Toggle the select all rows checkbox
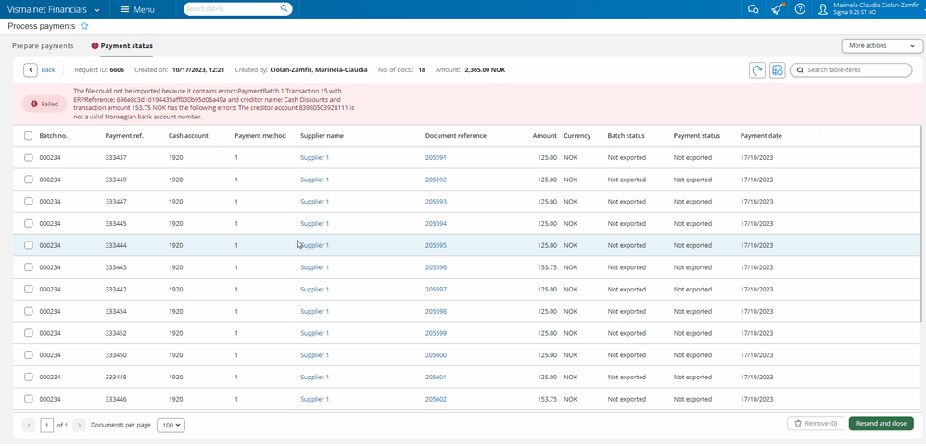The image size is (926, 446). [29, 136]
